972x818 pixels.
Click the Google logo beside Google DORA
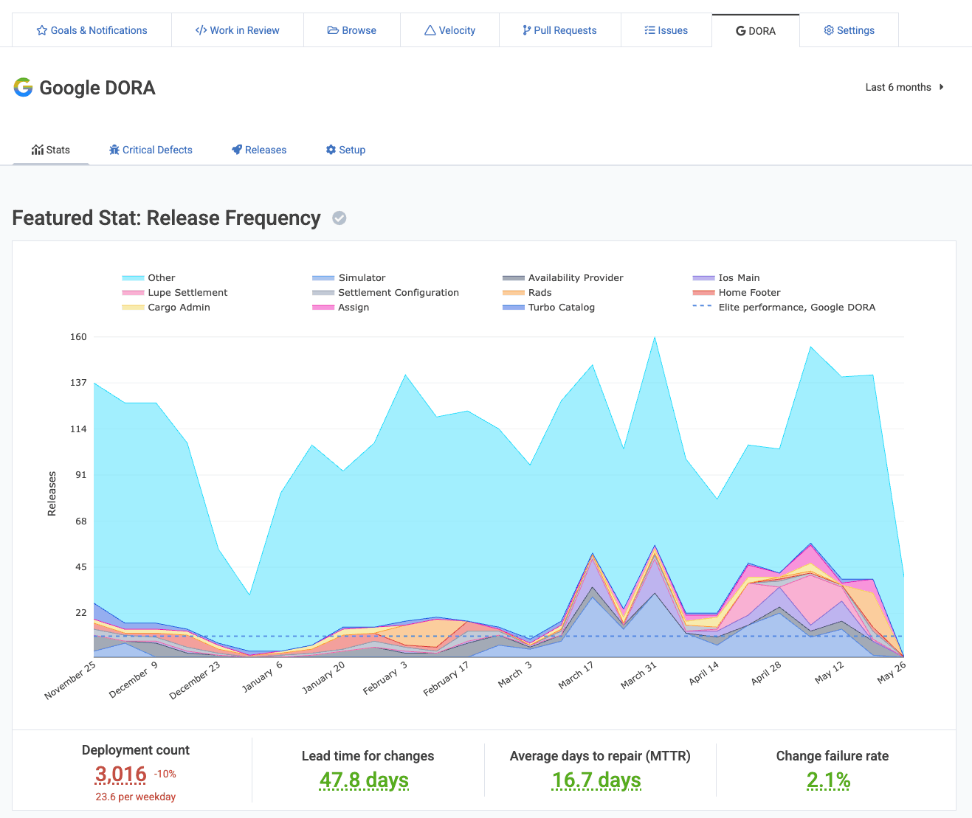[x=24, y=88]
